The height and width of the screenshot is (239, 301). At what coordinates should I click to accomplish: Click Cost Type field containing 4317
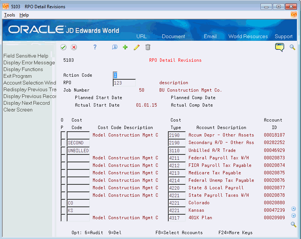click(x=177, y=218)
